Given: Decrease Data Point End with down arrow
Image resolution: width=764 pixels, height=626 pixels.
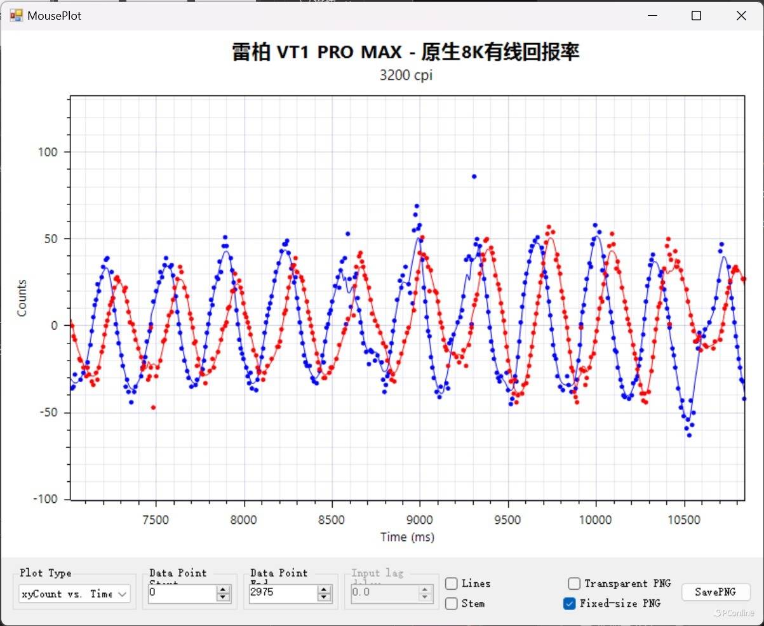Looking at the screenshot, I should pyautogui.click(x=325, y=597).
